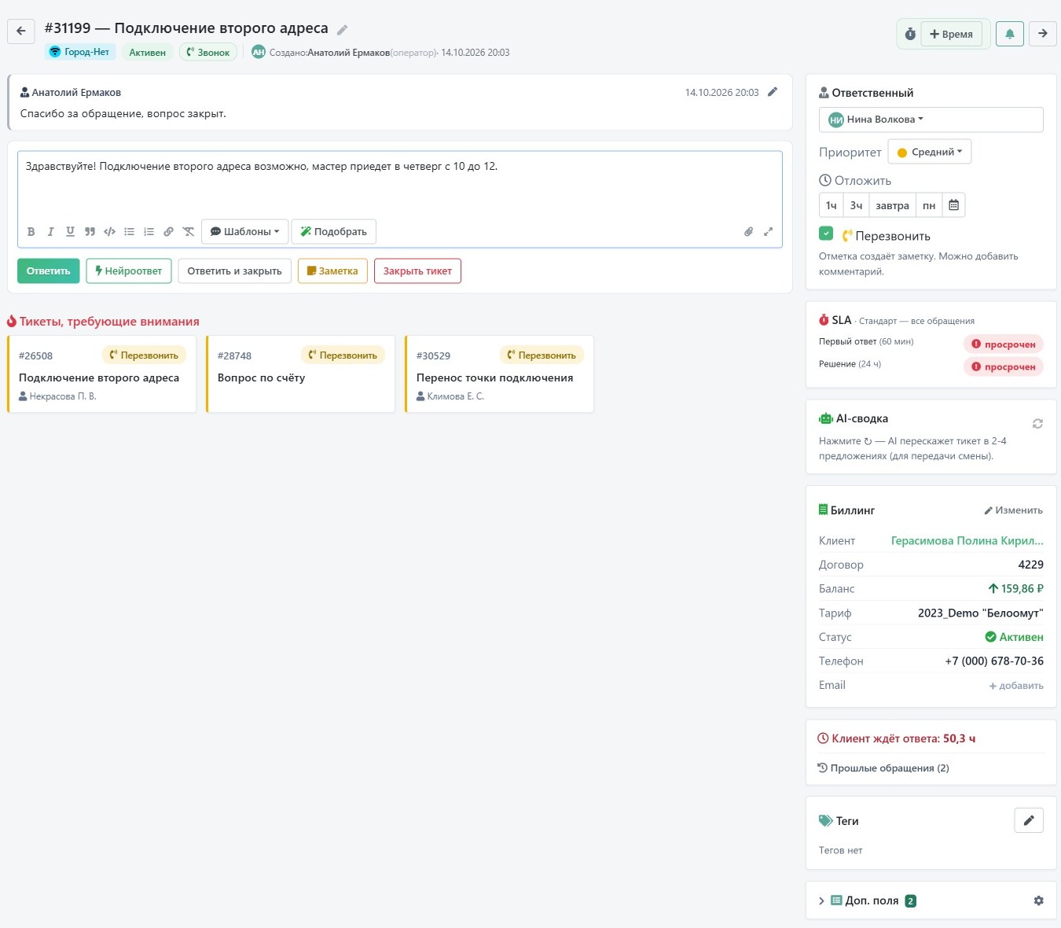Viewport: 1061px width, 928px height.
Task: Refresh the AI-сводка summary
Action: pos(1037,424)
